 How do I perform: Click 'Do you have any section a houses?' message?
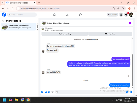[61, 46]
